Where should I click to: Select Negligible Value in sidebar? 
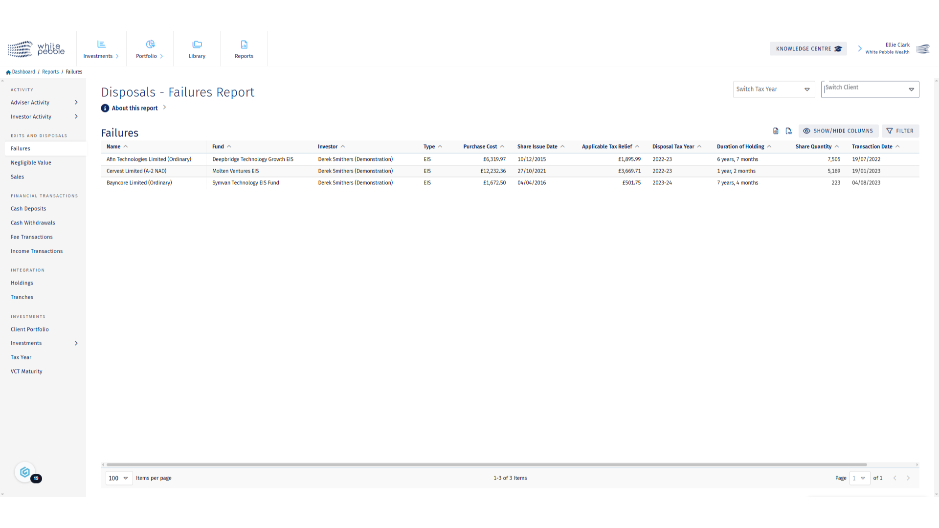31,163
